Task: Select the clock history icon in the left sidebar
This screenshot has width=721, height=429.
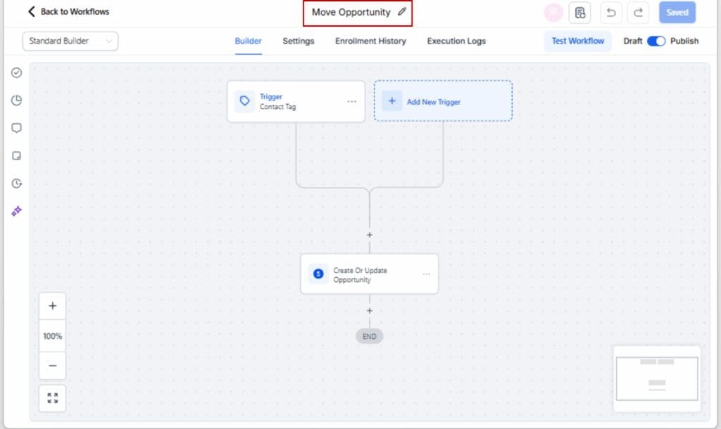Action: coord(16,184)
